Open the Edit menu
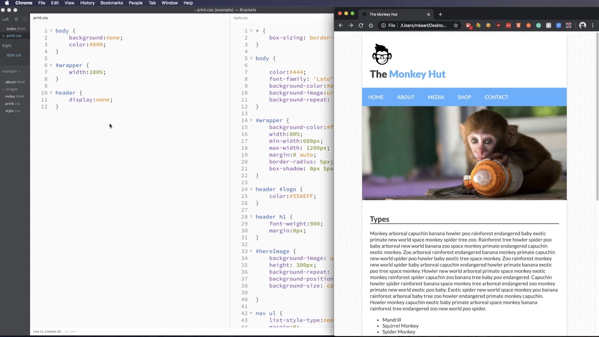 pyautogui.click(x=55, y=3)
